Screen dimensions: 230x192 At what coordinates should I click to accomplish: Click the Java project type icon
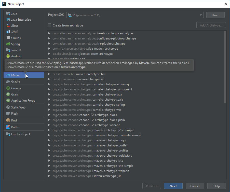pyautogui.click(x=8, y=13)
